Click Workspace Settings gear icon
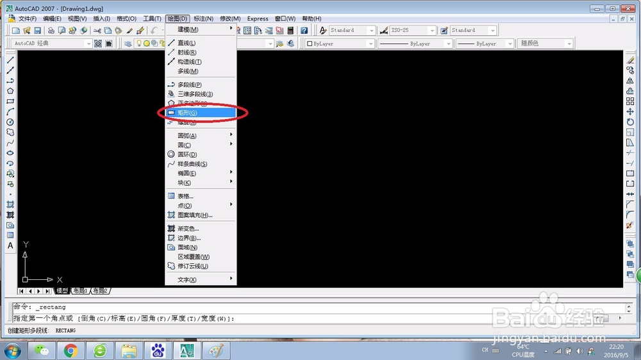The width and height of the screenshot is (641, 360). 98,44
